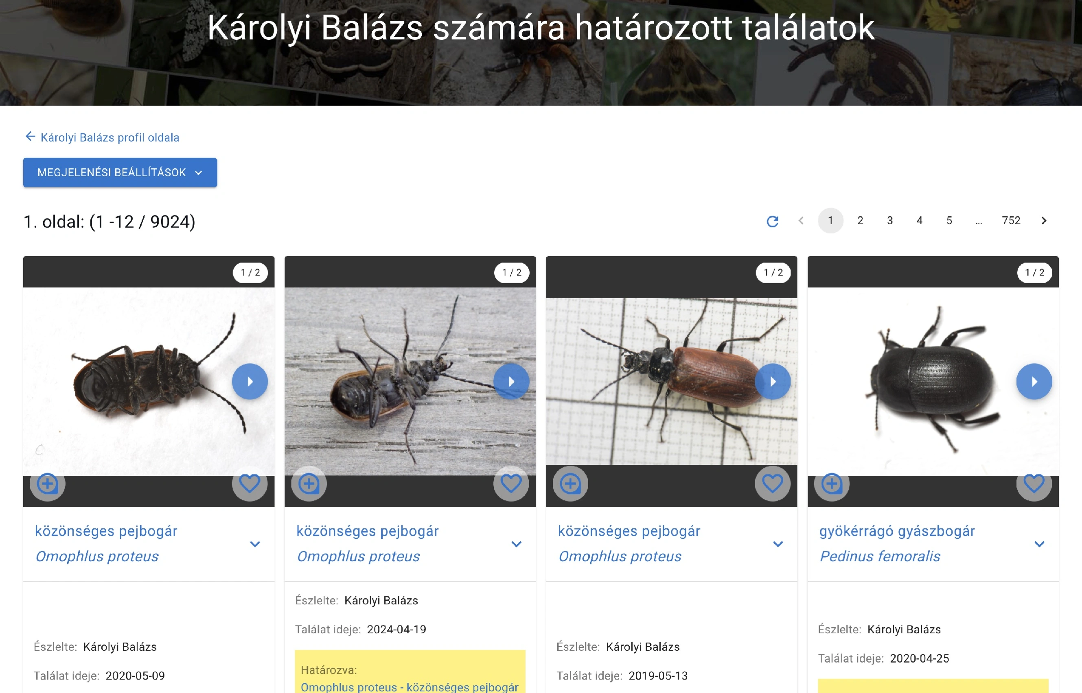The image size is (1082, 693).
Task: Go to page 3 of results
Action: [889, 220]
